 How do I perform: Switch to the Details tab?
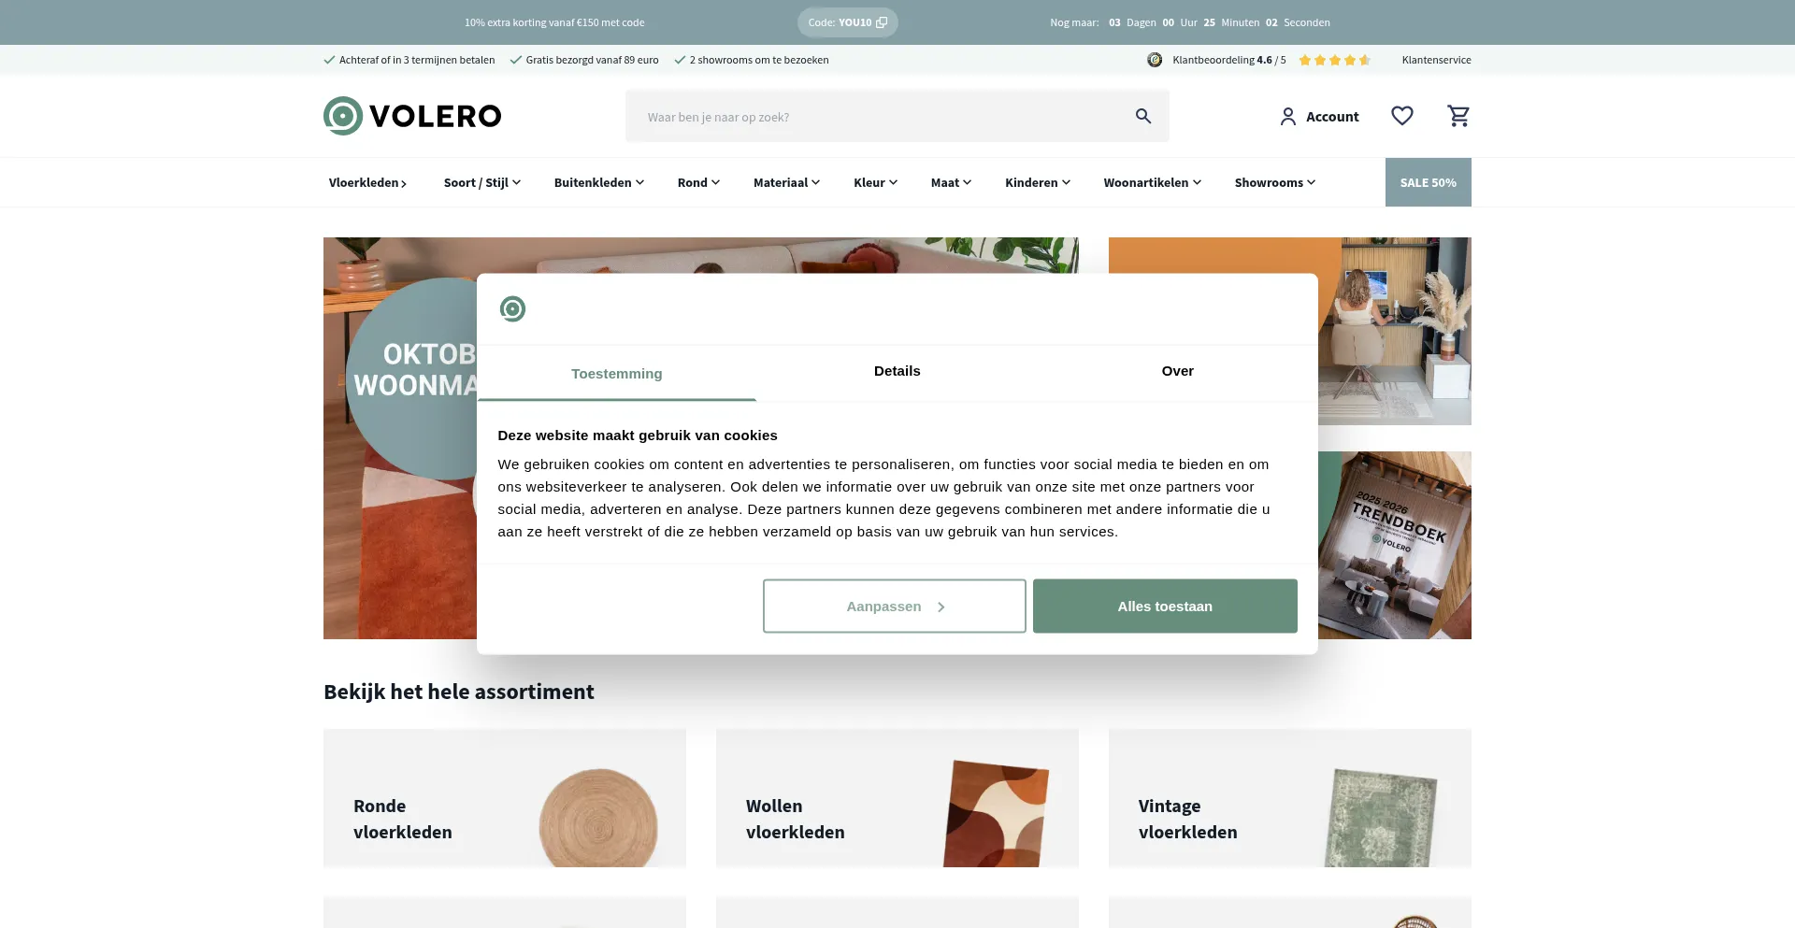(897, 371)
